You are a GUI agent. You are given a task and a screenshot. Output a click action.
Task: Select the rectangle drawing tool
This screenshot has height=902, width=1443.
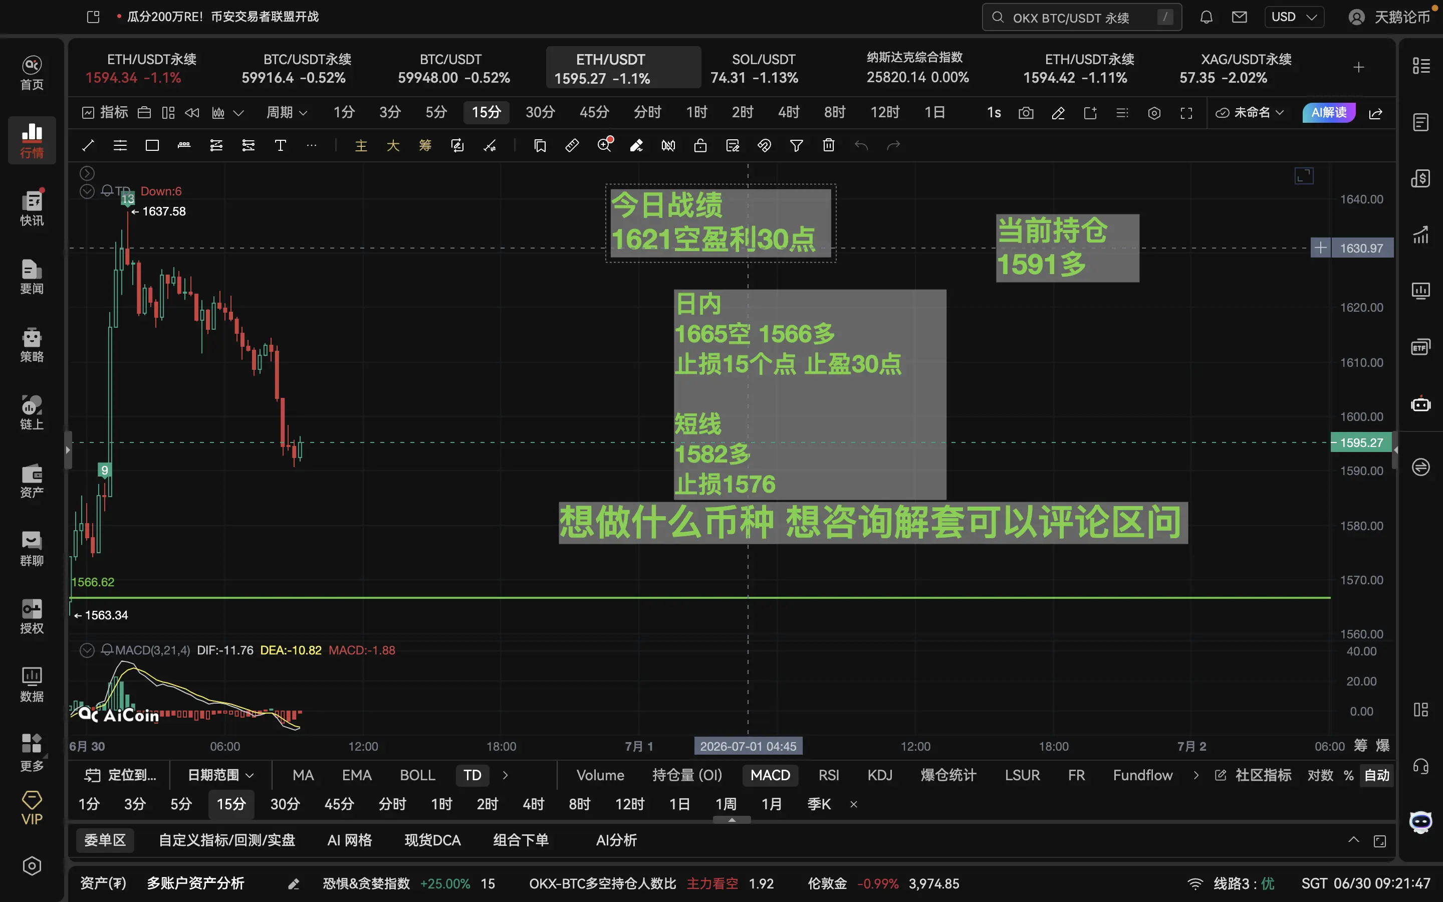coord(152,145)
